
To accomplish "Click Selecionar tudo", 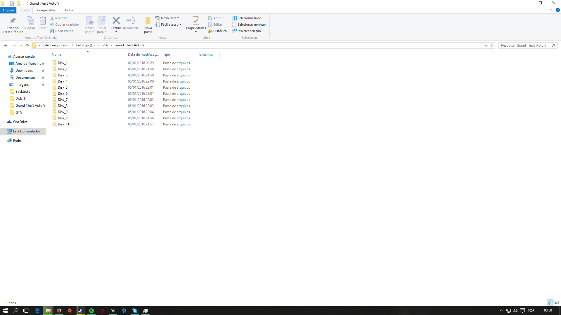I will tap(247, 18).
